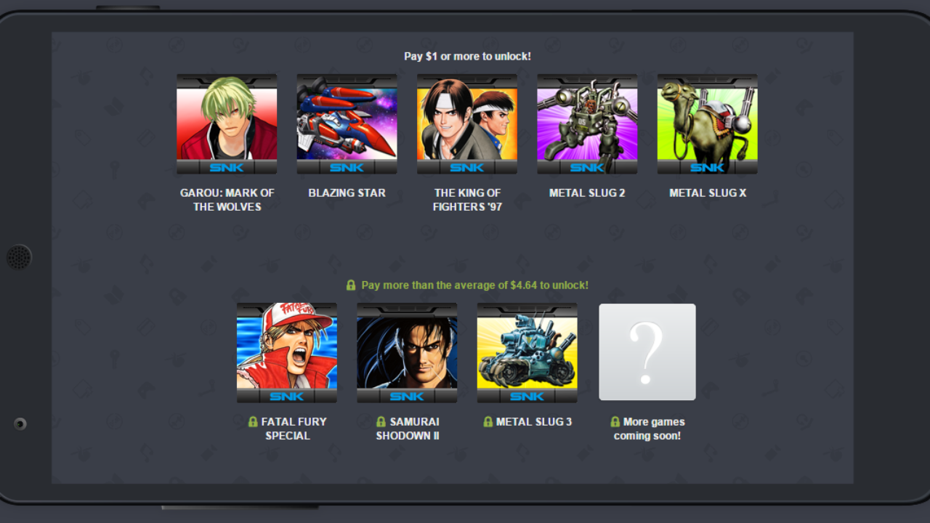Open the Samurai Shodown II game icon
930x523 pixels.
point(407,353)
